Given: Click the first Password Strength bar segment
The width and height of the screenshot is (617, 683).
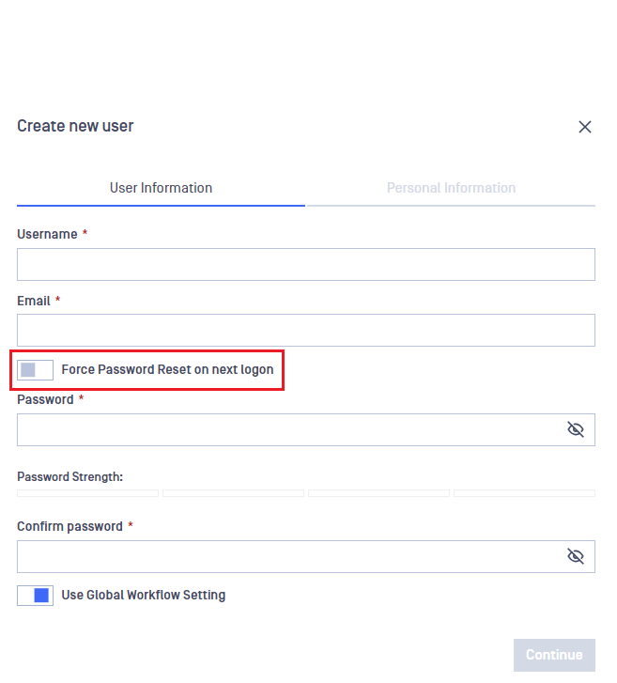Looking at the screenshot, I should click(x=87, y=493).
